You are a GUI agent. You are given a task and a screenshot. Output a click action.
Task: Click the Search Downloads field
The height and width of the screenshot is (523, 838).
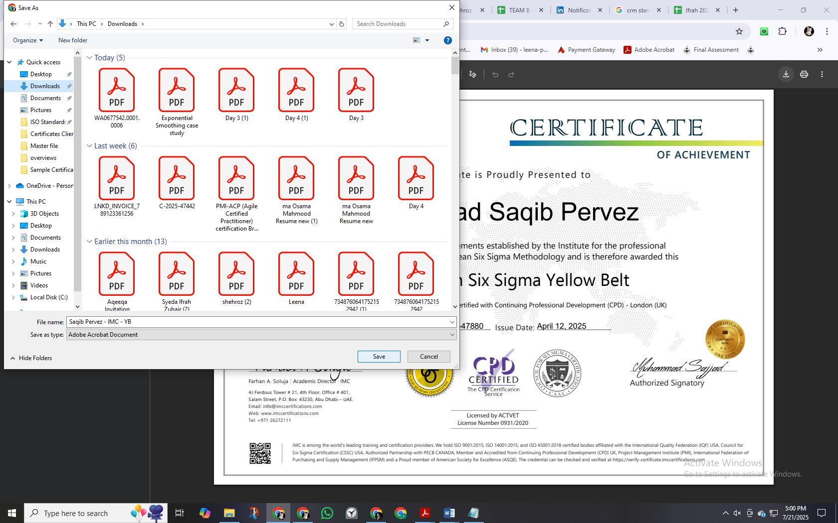[x=403, y=24]
